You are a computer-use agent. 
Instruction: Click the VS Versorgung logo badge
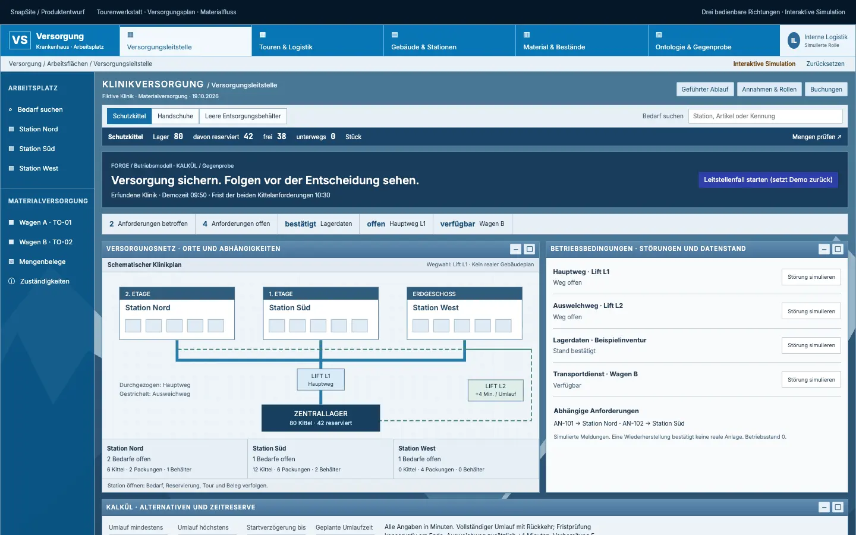pos(20,40)
